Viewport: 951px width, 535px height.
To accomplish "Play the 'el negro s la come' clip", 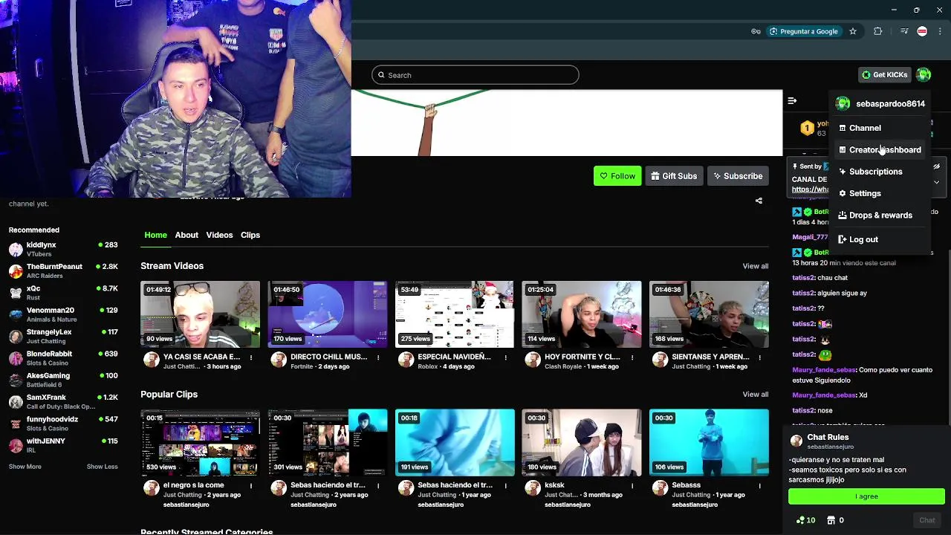I will [x=201, y=443].
